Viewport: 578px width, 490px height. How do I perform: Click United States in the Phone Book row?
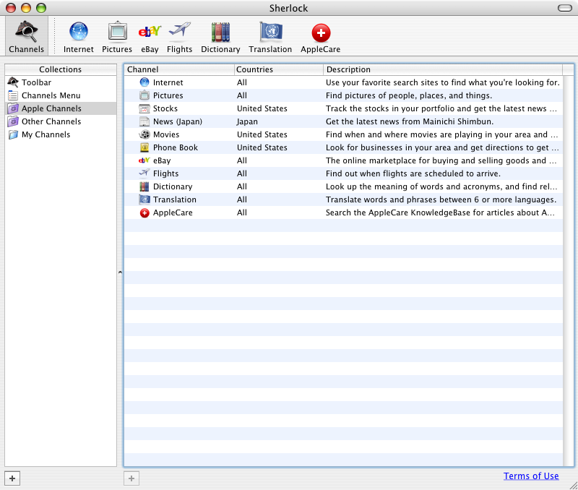(x=262, y=147)
